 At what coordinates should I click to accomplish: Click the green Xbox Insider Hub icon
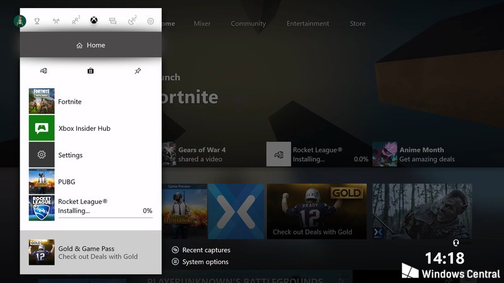[42, 128]
